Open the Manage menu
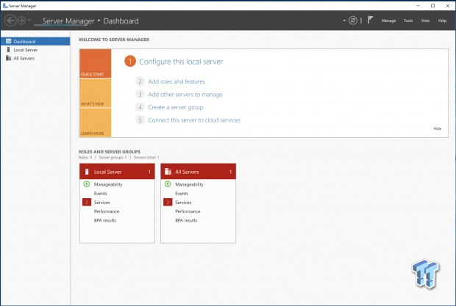 (x=388, y=21)
